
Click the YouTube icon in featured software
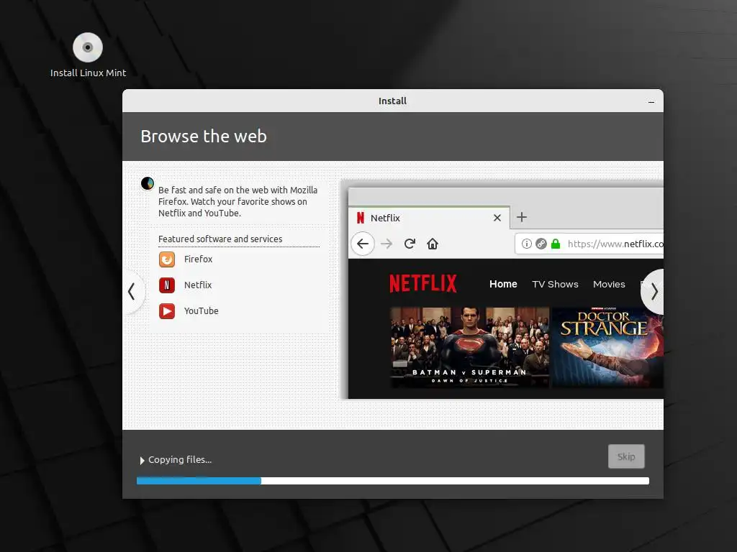click(167, 310)
